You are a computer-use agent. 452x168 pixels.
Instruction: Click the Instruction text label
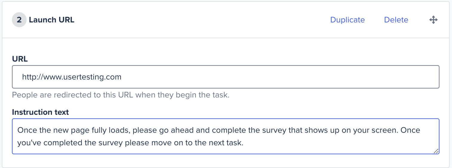tap(40, 112)
